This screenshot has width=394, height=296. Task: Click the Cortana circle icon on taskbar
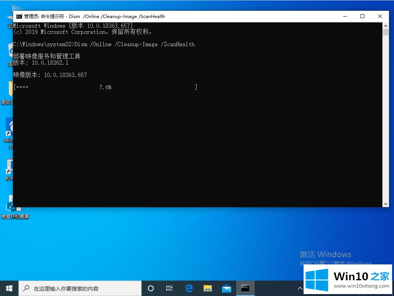[151, 288]
